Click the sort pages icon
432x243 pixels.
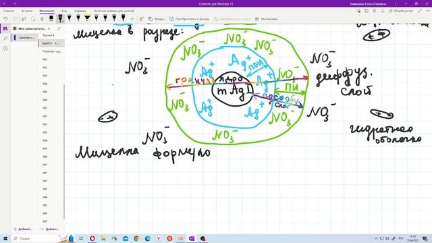pyautogui.click(x=59, y=28)
